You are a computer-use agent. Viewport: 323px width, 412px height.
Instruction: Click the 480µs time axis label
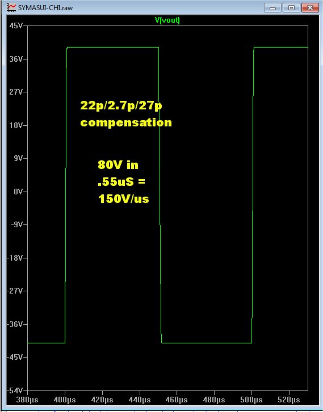pyautogui.click(x=214, y=400)
